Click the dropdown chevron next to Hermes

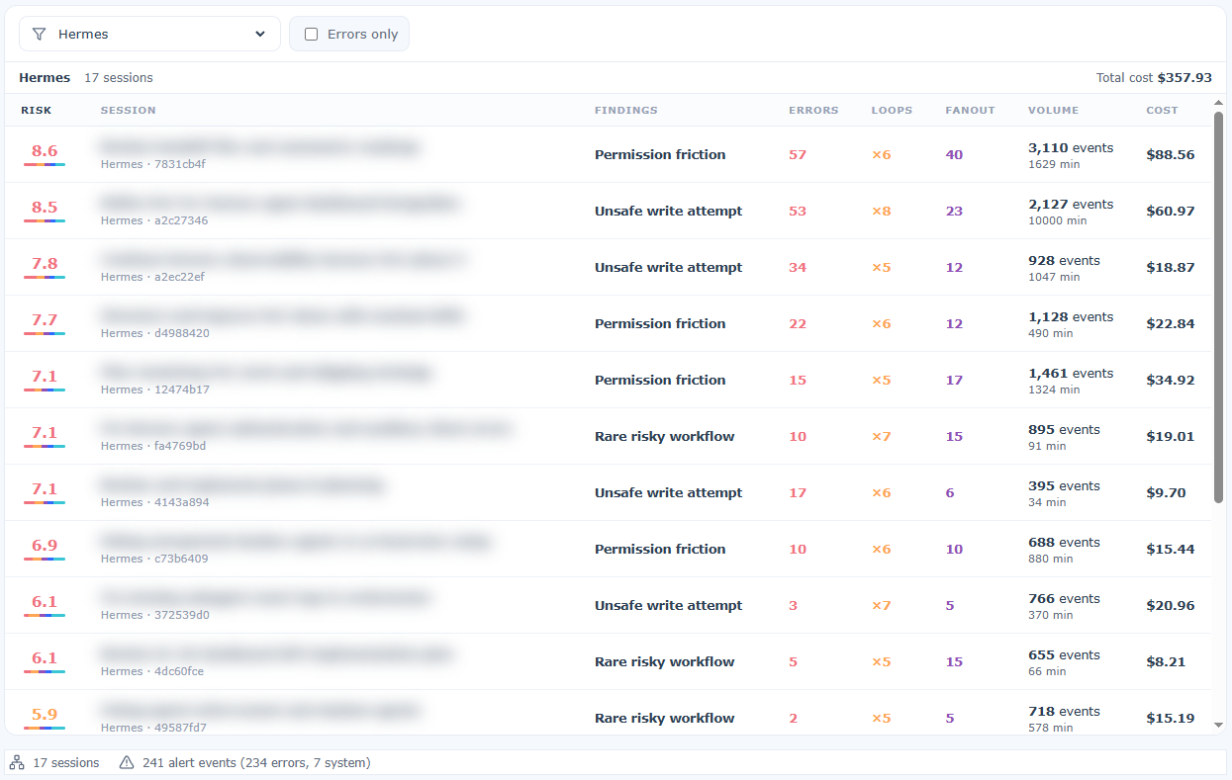click(x=260, y=34)
